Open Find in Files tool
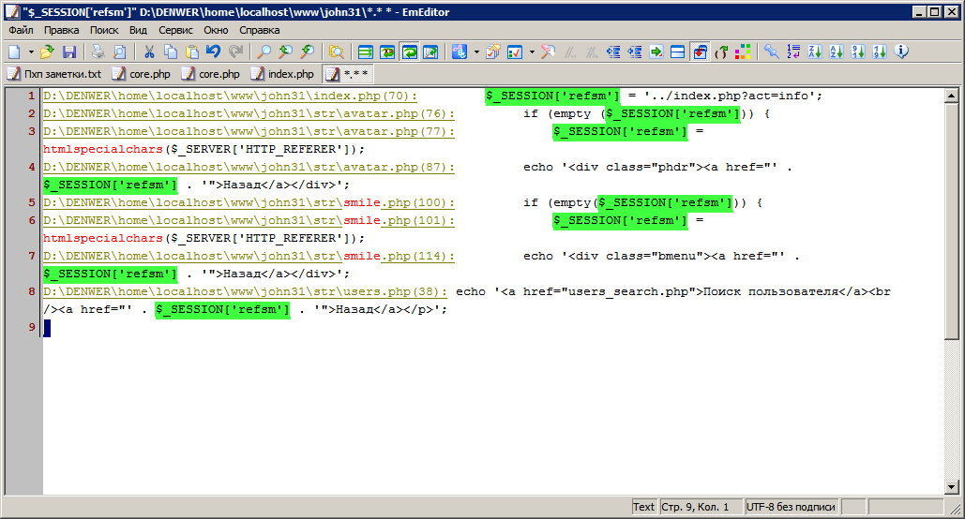The image size is (965, 519). (336, 52)
